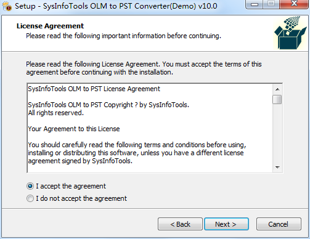Click the setup window title text
310x239 pixels.
coord(116,6)
